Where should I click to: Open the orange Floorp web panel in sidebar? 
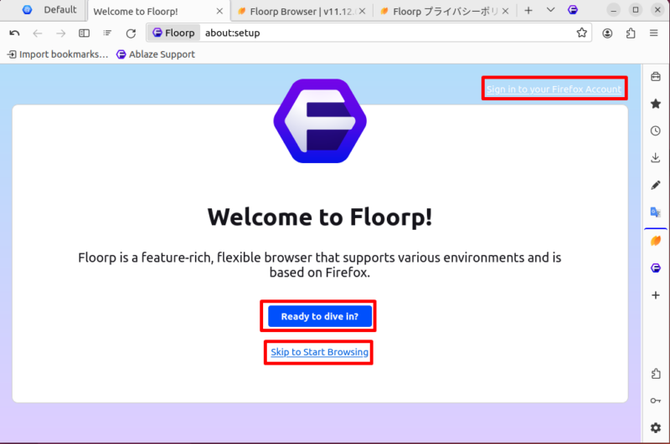pyautogui.click(x=656, y=241)
